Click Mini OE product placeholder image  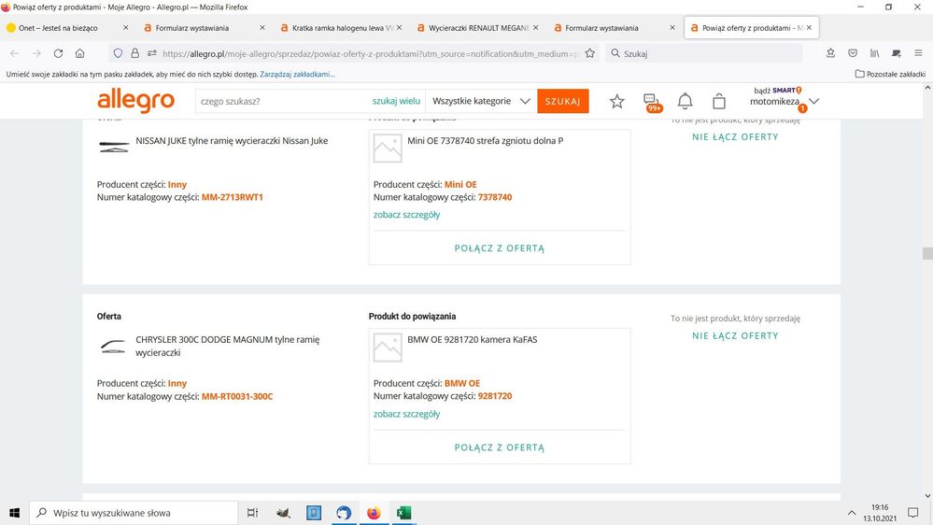(x=388, y=149)
